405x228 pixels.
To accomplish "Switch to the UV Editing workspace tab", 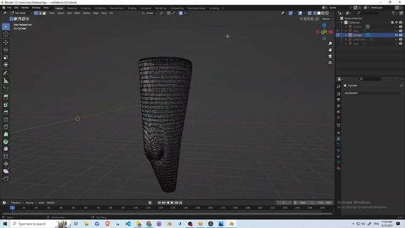I will (100, 8).
